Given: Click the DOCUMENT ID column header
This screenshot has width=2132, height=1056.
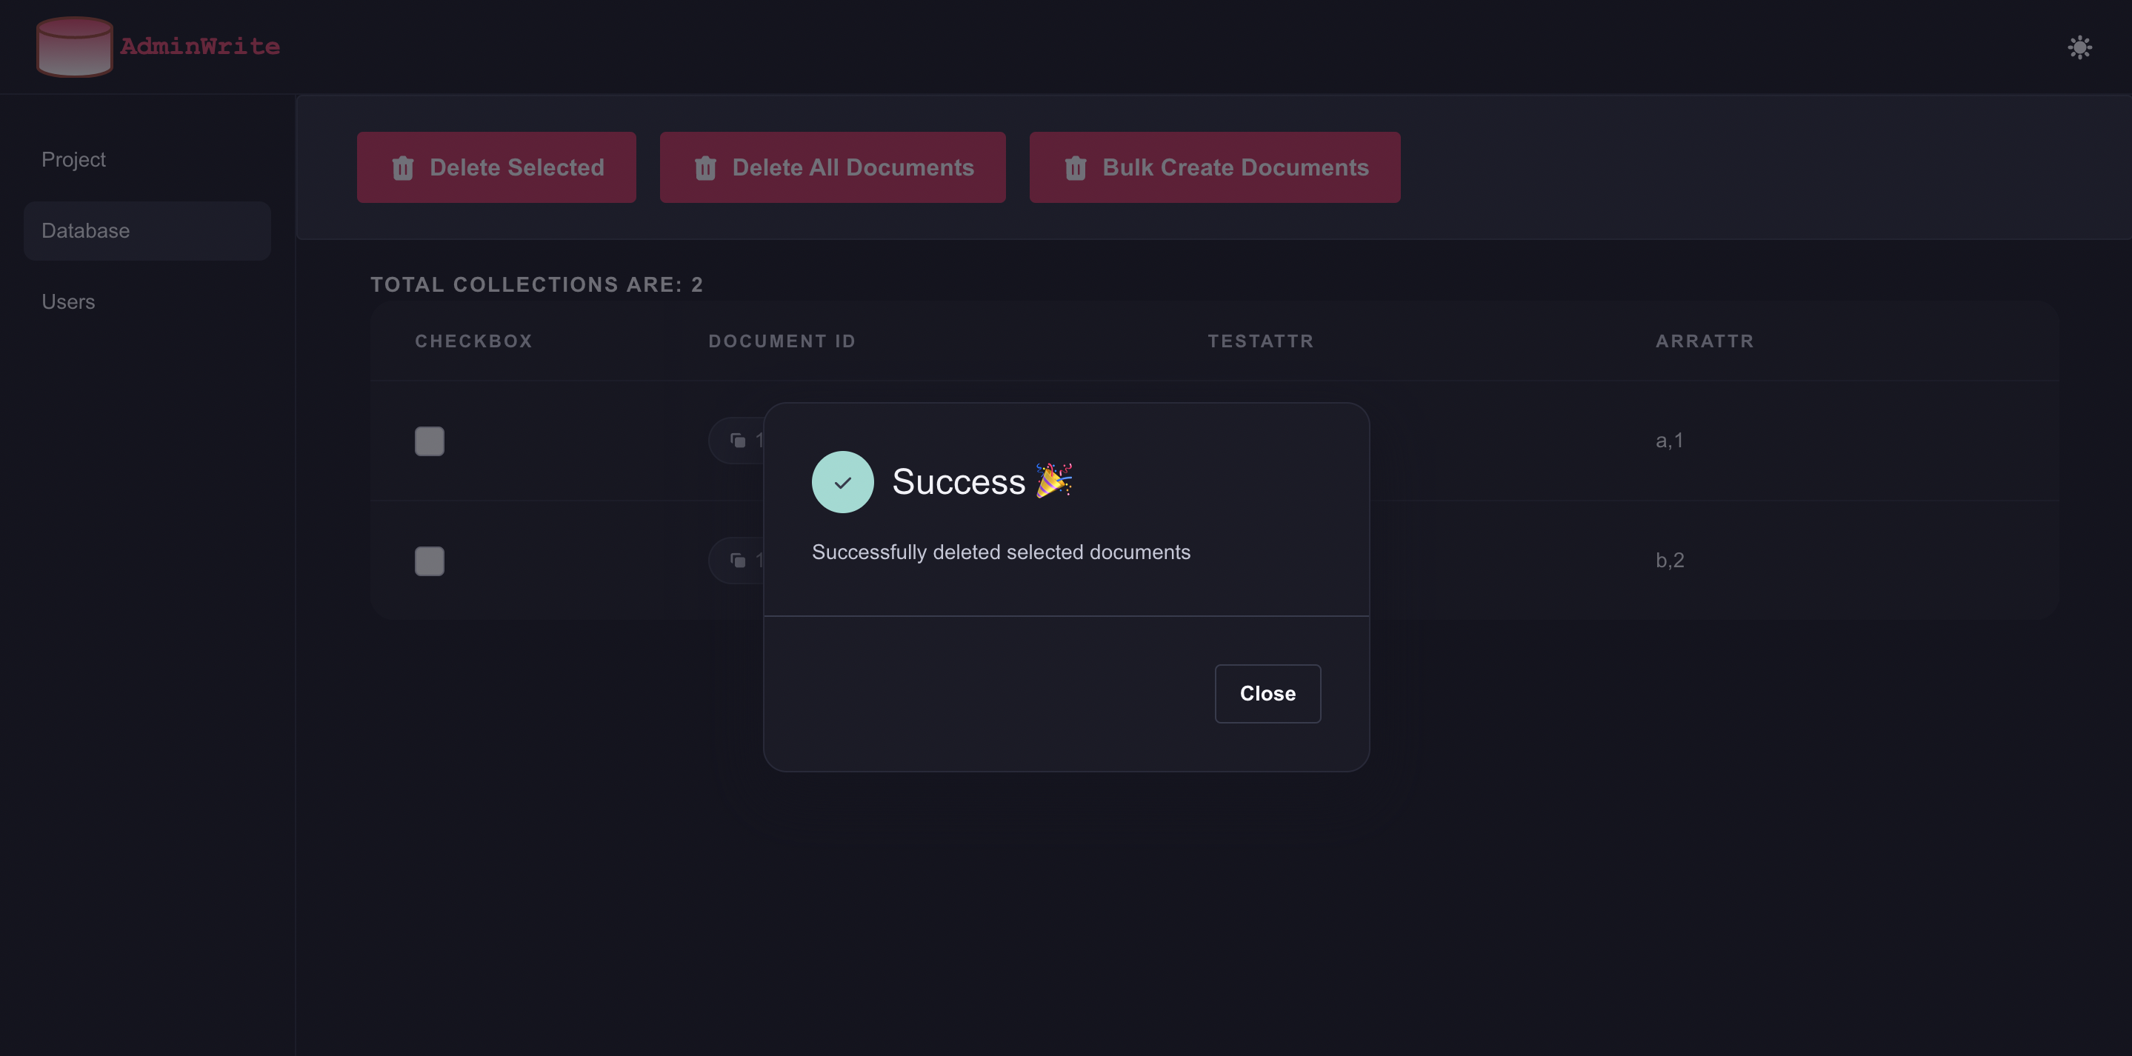Looking at the screenshot, I should tap(782, 341).
